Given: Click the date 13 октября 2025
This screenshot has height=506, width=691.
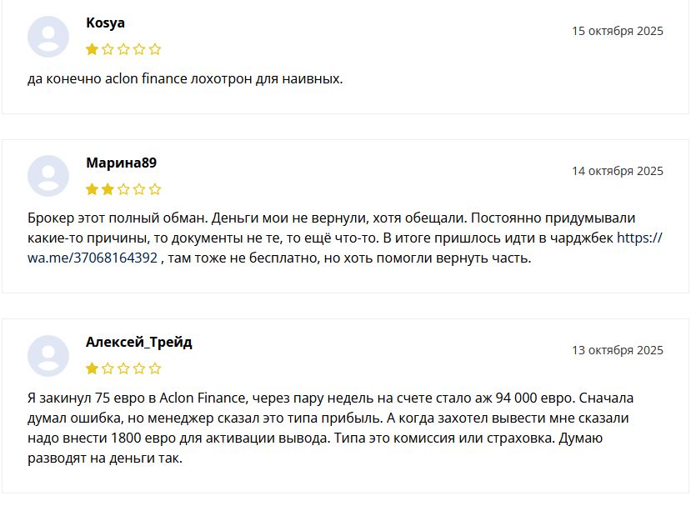Looking at the screenshot, I should click(617, 350).
